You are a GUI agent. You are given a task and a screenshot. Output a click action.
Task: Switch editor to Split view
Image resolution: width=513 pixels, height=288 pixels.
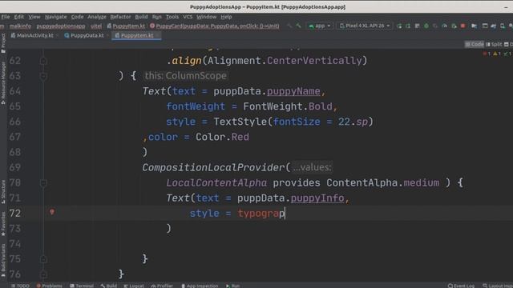click(494, 44)
